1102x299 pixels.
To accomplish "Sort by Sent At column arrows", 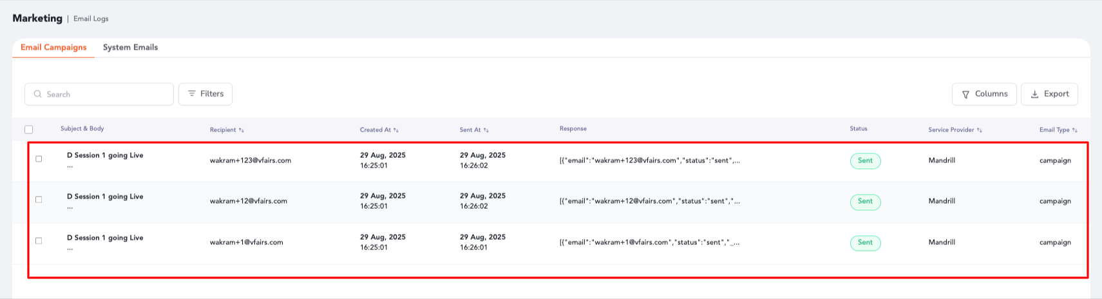I will coord(486,130).
